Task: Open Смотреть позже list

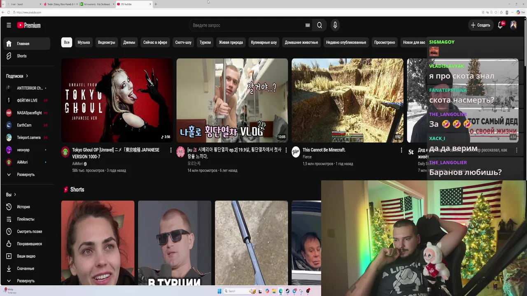Action: [27, 231]
